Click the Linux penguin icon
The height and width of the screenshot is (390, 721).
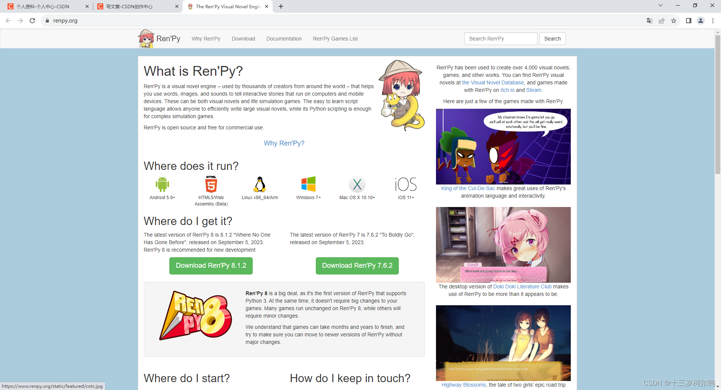260,184
